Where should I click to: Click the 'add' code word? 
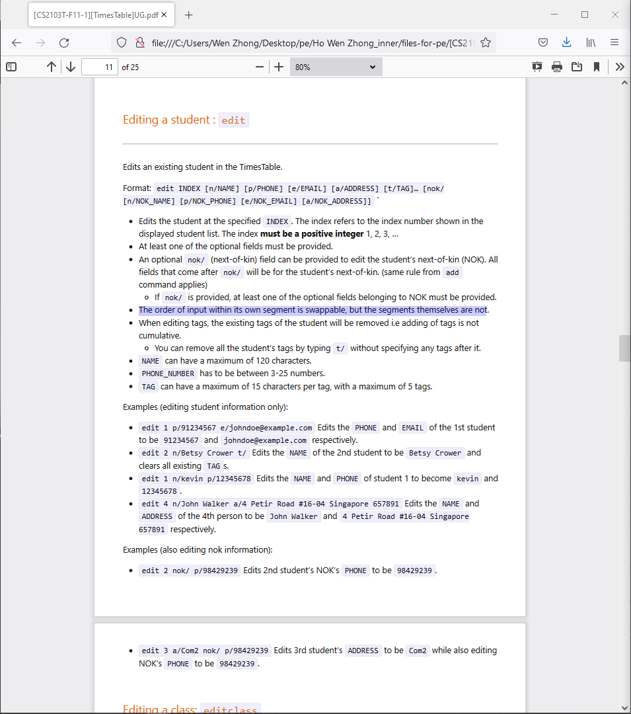point(452,272)
